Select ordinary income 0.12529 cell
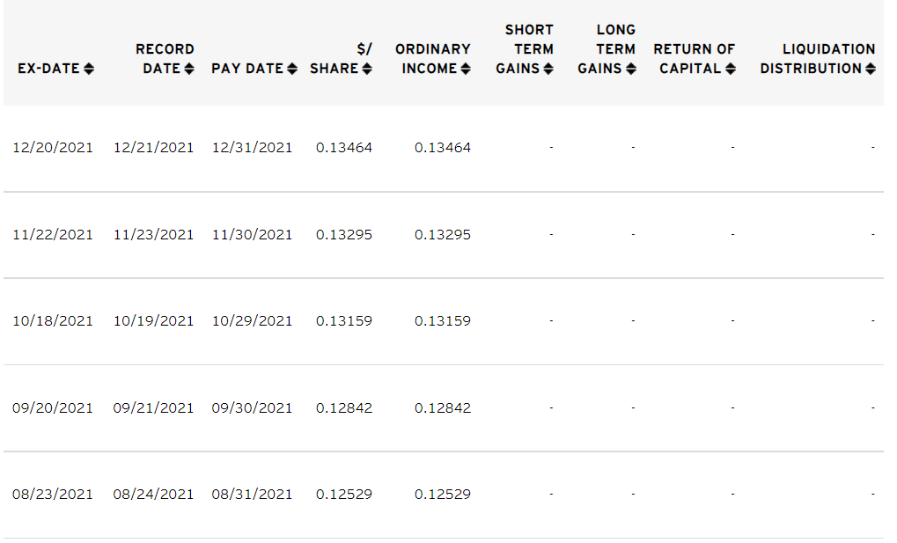 coord(443,495)
